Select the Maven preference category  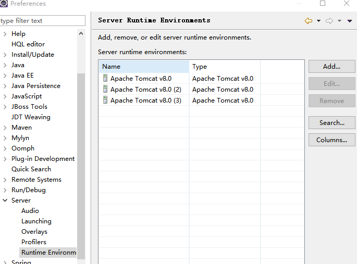point(22,128)
